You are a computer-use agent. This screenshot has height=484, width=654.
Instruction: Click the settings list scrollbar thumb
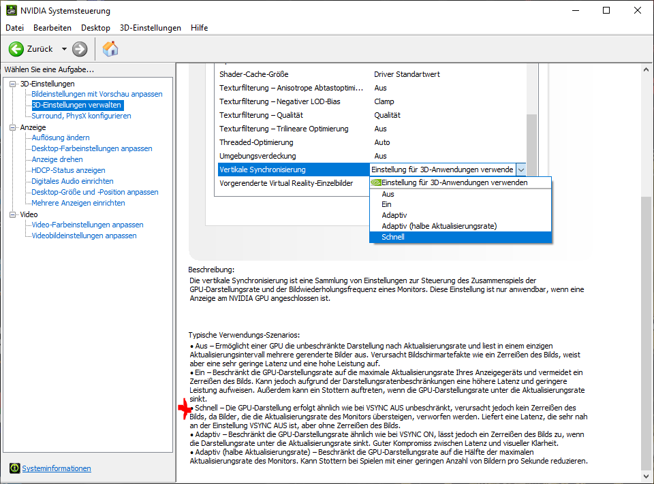[x=531, y=145]
